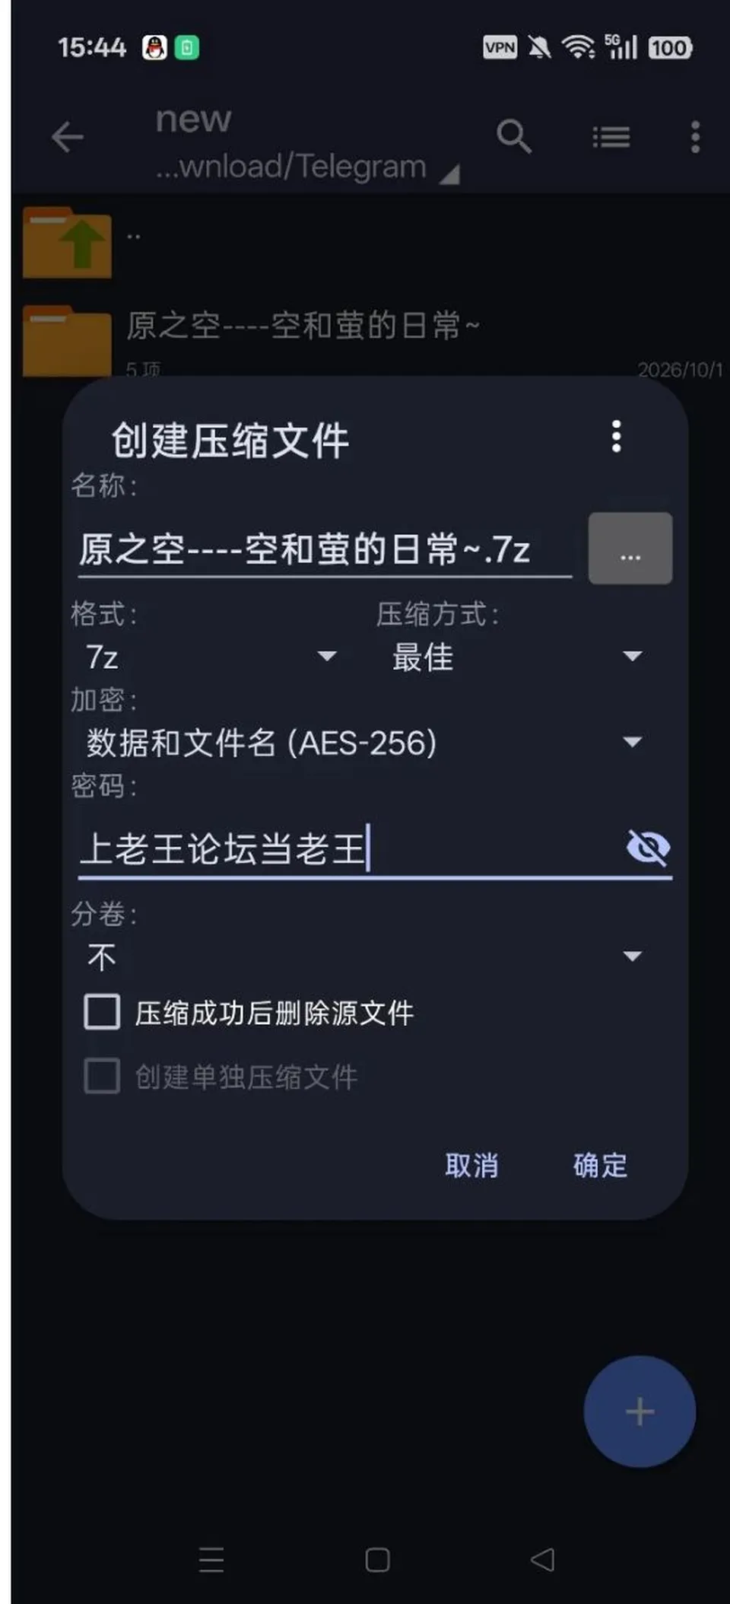Open the Telegram path breadcrumb selector
Image resolution: width=730 pixels, height=1604 pixels.
click(x=307, y=167)
